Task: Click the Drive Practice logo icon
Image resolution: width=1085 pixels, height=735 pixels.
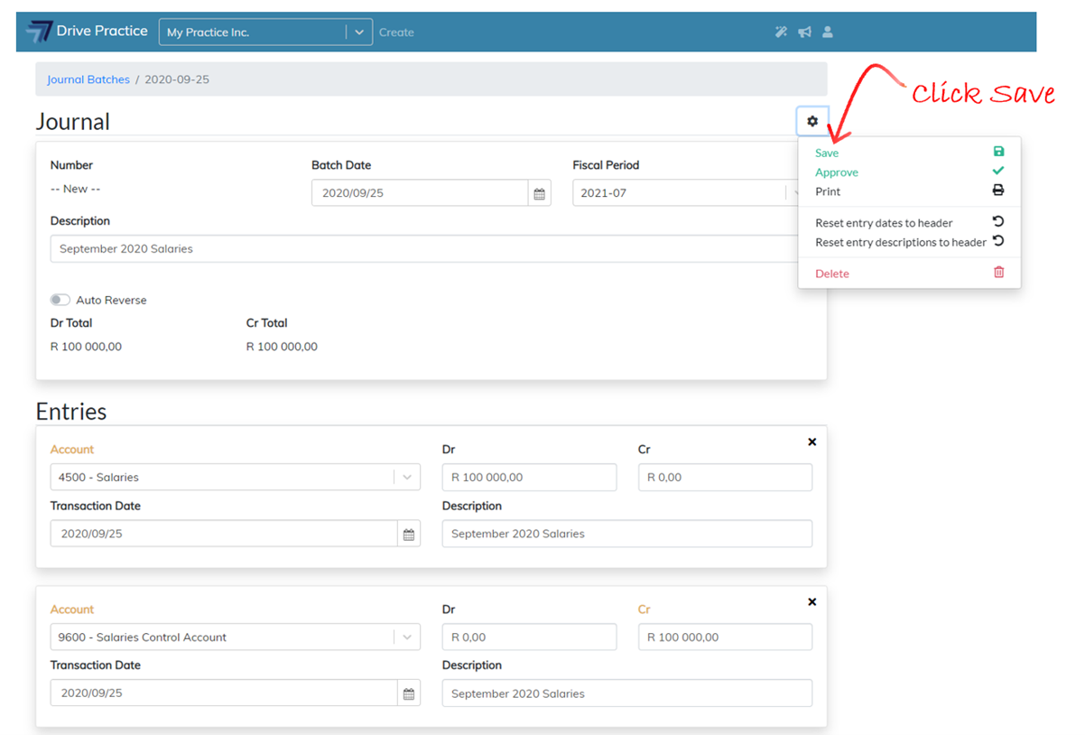Action: click(39, 32)
